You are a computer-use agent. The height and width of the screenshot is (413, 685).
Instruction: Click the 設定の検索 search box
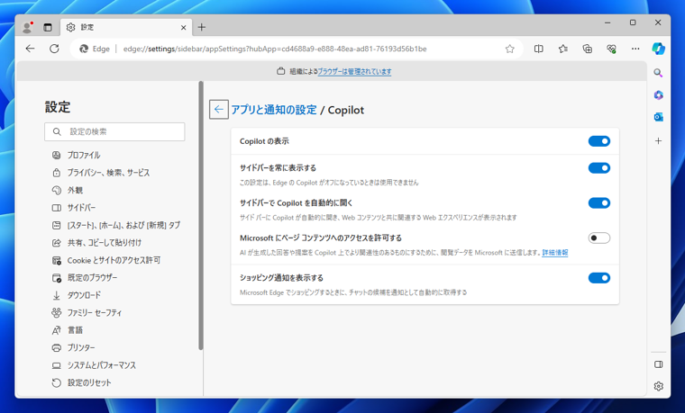114,131
